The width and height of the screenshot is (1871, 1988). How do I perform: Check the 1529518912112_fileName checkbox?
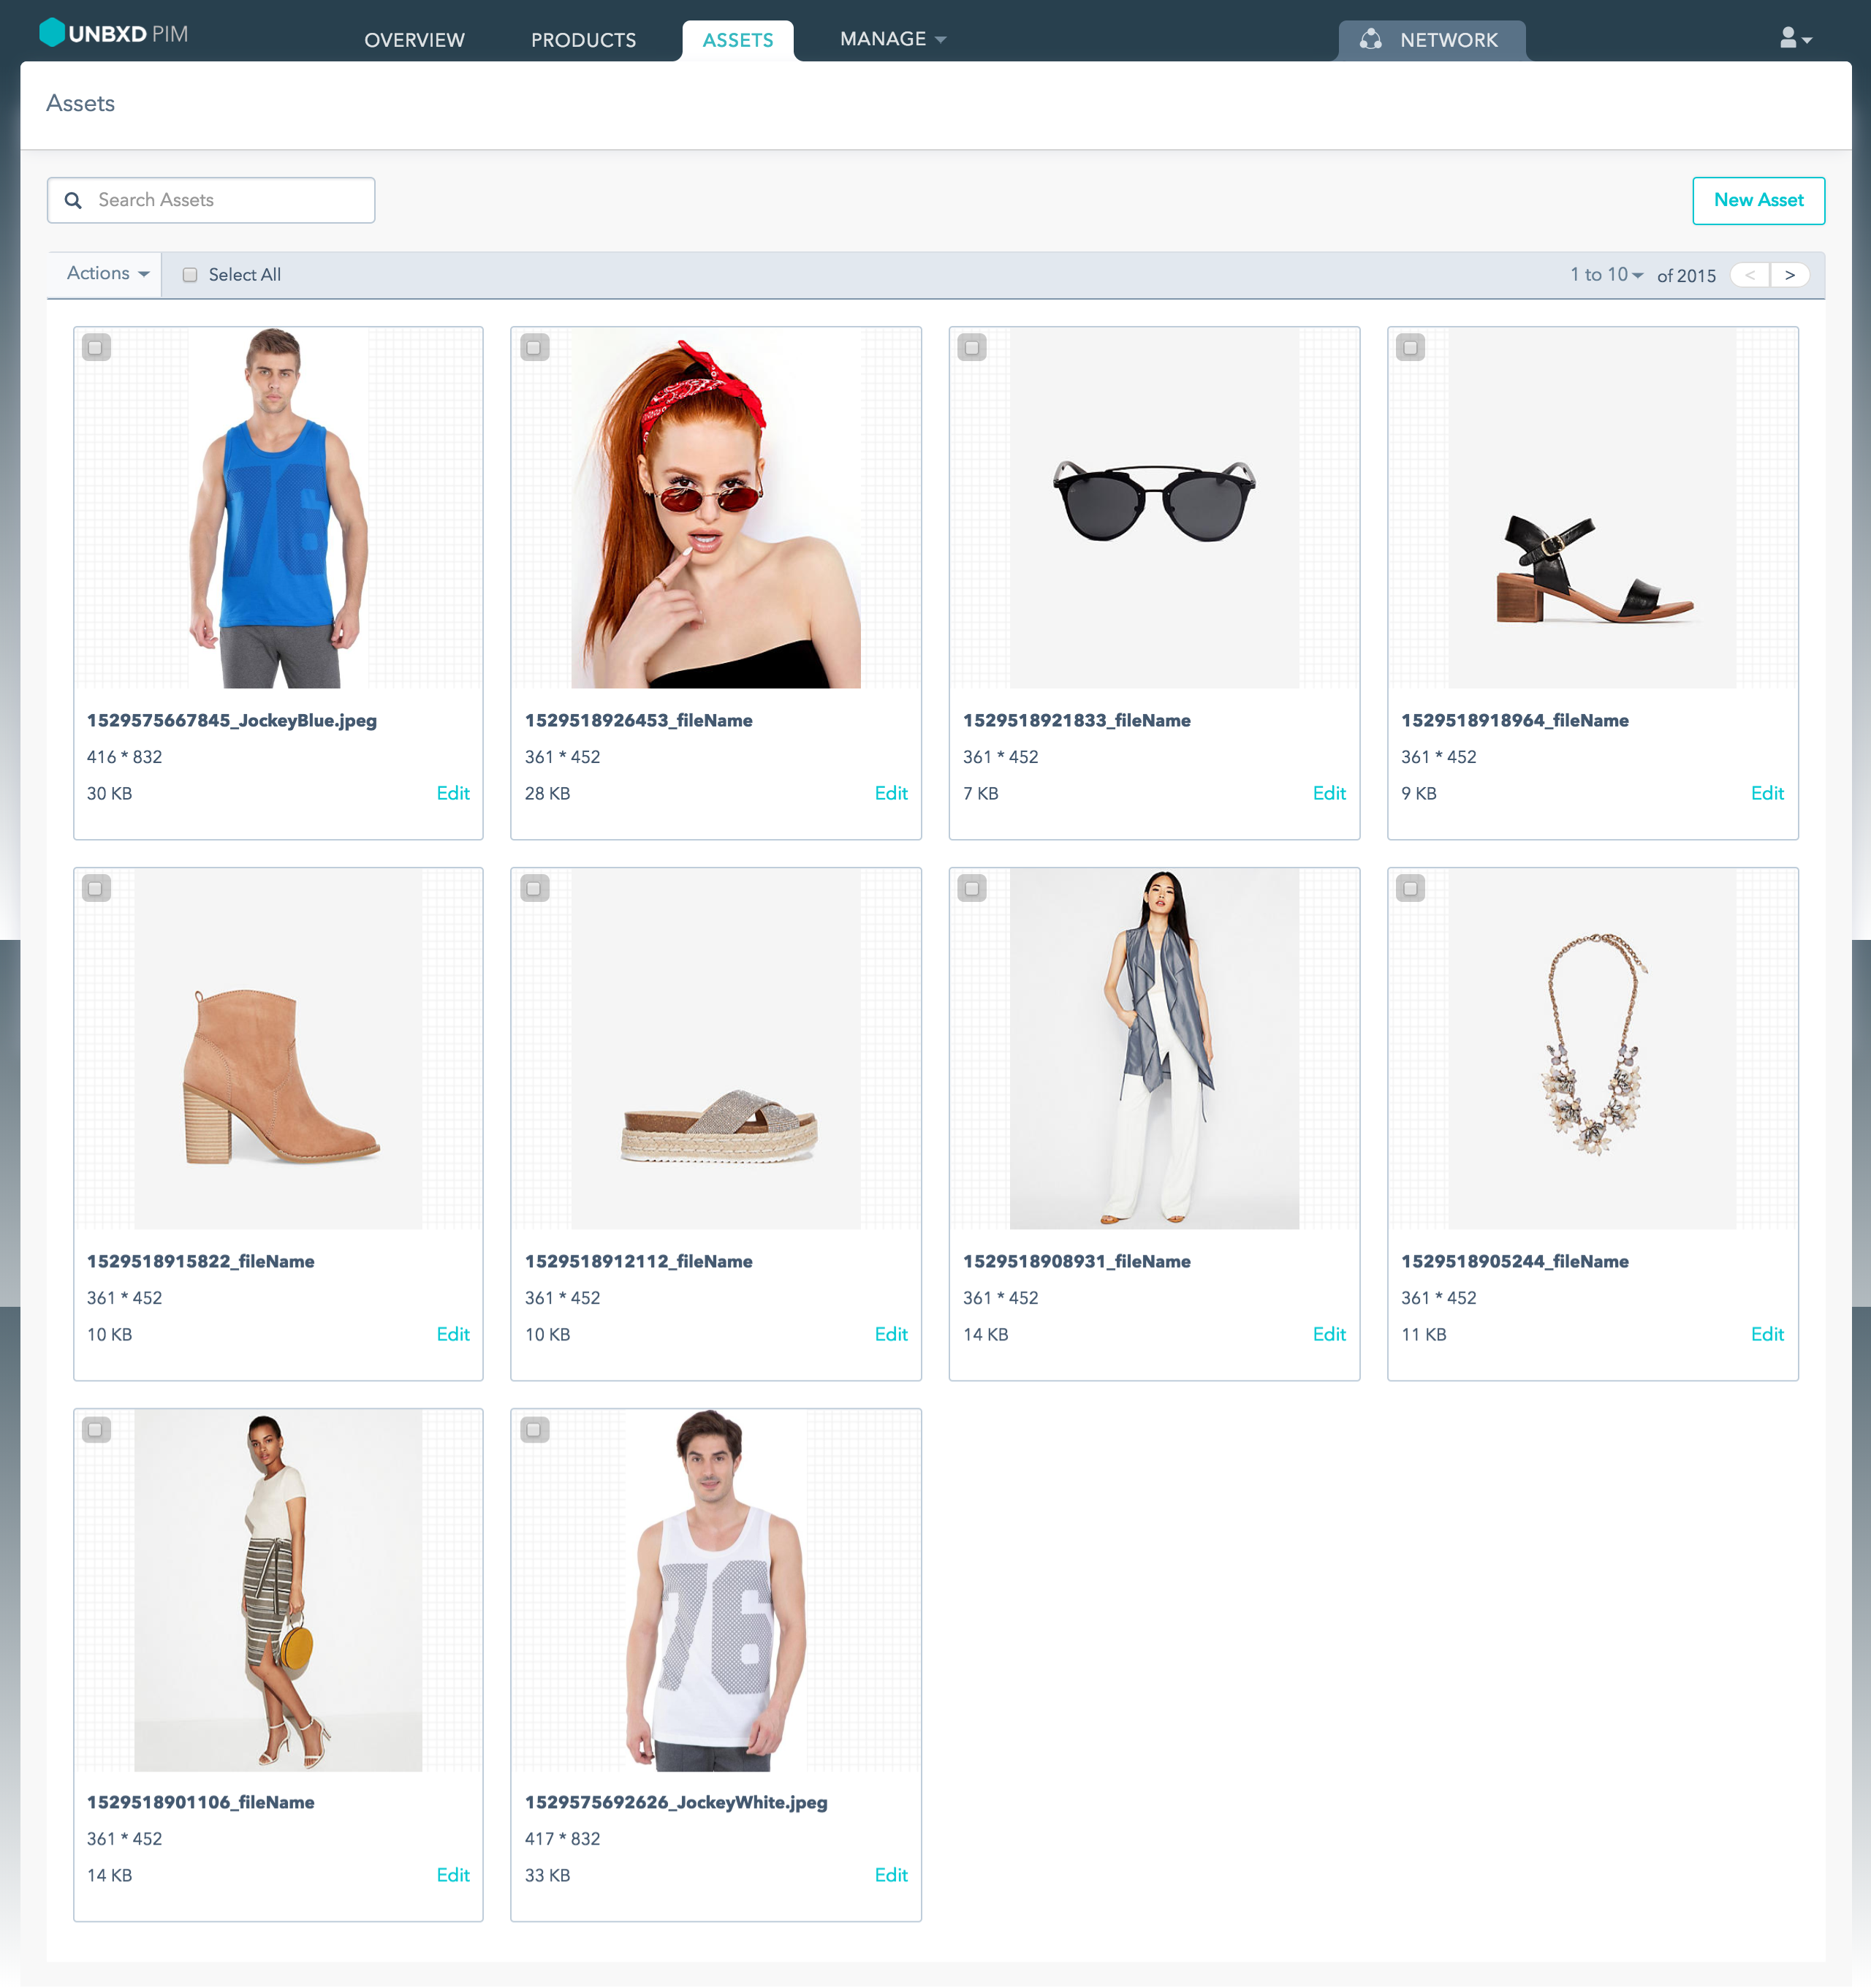tap(534, 888)
